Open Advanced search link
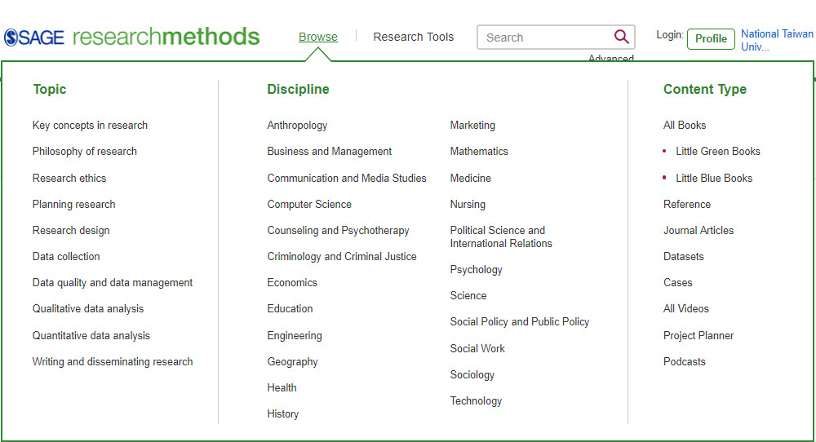Image resolution: width=816 pixels, height=442 pixels. (611, 58)
